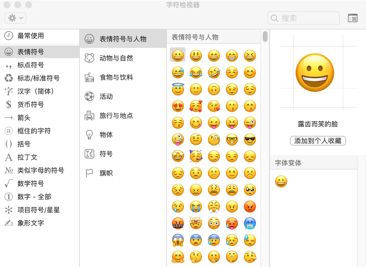Viewport: 366px width, 267px height.
Task: Pick the star-struck emoji
Action: (178, 156)
